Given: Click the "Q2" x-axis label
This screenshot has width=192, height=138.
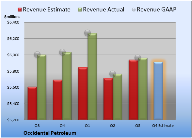Looking at the screenshot, I should click(113, 126).
